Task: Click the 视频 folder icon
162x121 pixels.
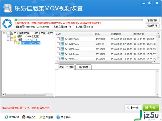Action: click(x=15, y=40)
